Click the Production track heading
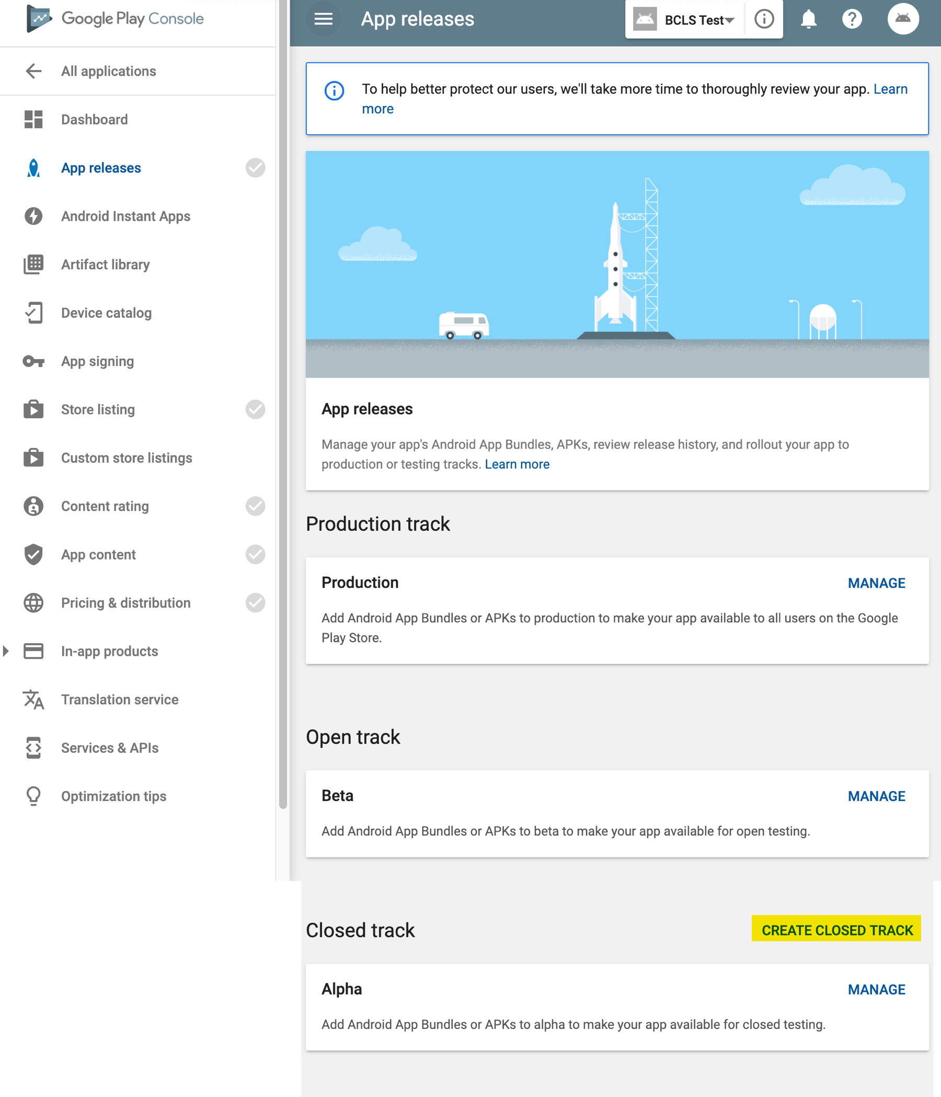This screenshot has width=941, height=1097. tap(378, 523)
